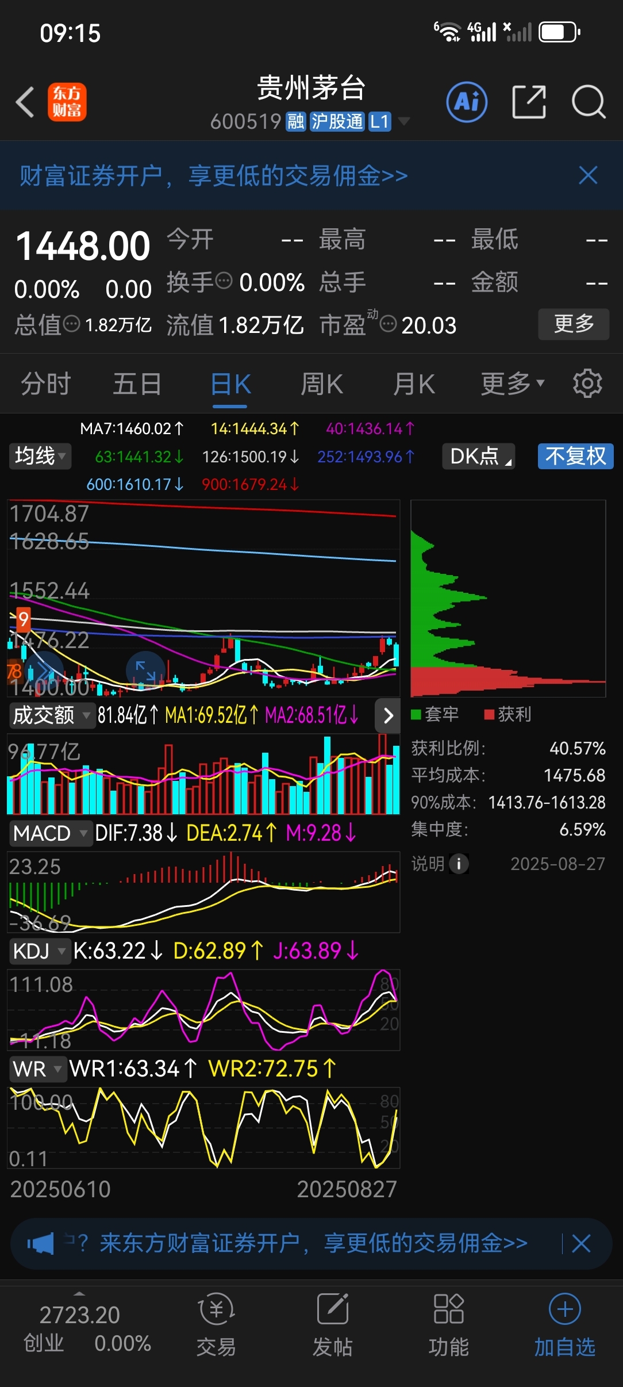Open the 成交额 indicator dropdown
Viewport: 623px width, 1387px height.
click(52, 715)
